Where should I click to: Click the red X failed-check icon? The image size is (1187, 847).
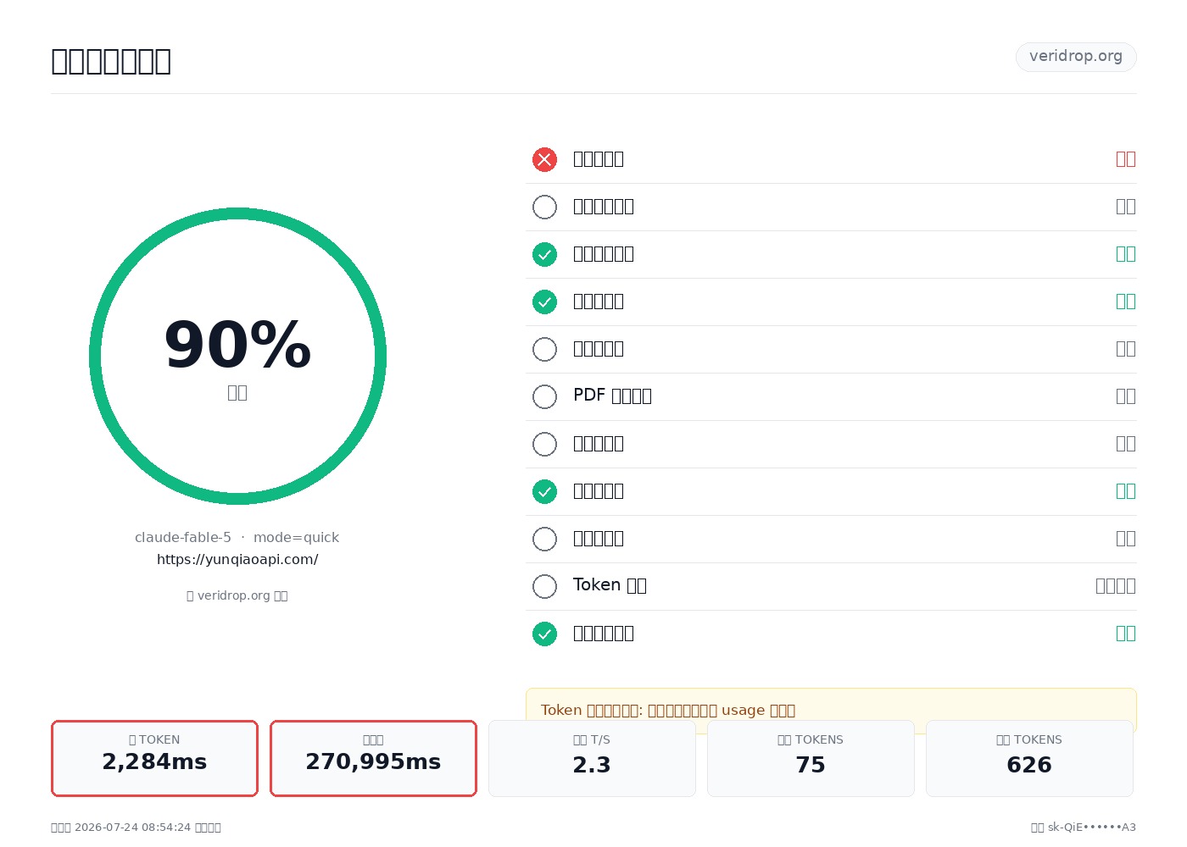coord(544,159)
